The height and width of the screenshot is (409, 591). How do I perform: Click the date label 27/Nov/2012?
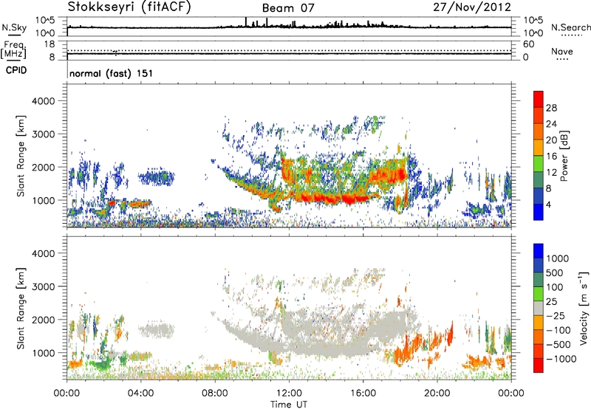472,7
